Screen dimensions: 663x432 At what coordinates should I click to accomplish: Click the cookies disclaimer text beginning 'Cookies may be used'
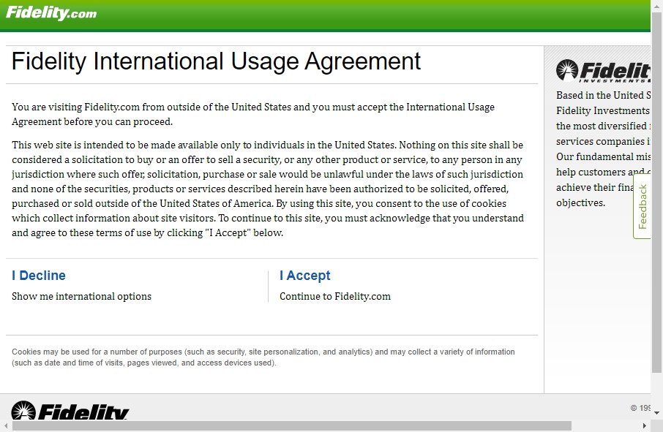263,357
